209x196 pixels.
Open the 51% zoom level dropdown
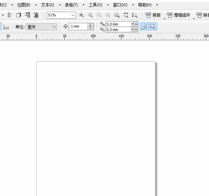73,15
